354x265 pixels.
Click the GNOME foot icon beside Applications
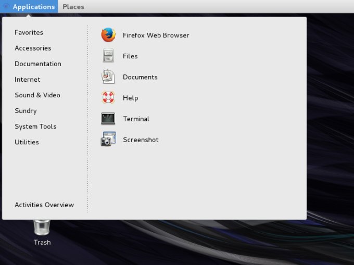click(6, 7)
